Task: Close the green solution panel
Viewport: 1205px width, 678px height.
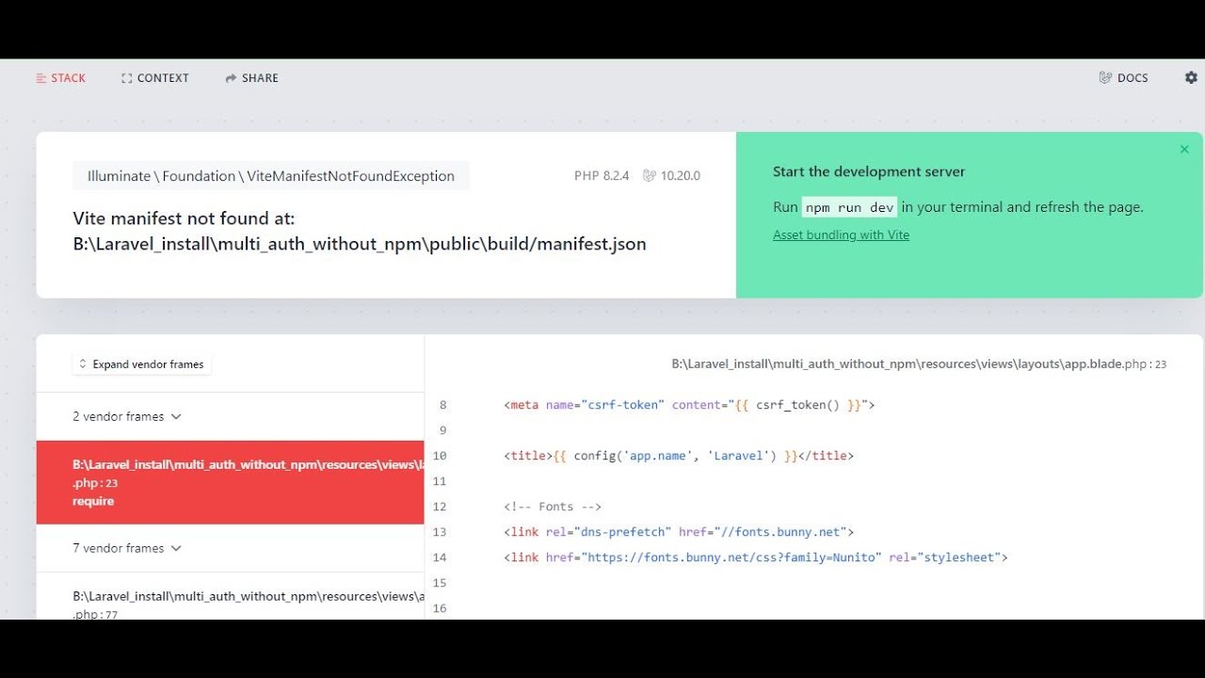Action: pos(1184,149)
